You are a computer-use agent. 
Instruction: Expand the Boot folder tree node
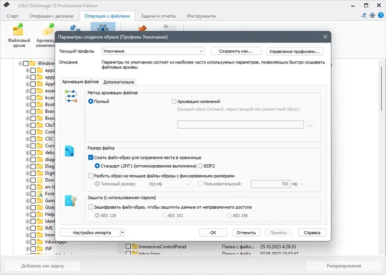click(28, 105)
